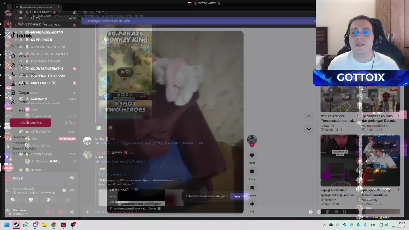This screenshot has height=230, width=409.
Task: Select TikTok Explorar menu item
Action: pos(21,65)
